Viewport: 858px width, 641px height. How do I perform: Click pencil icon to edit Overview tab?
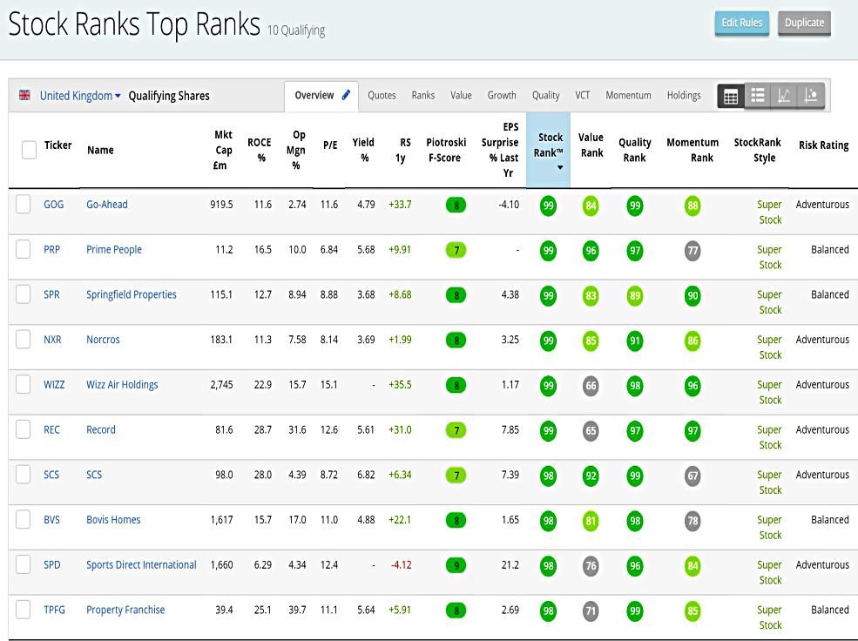[x=346, y=95]
